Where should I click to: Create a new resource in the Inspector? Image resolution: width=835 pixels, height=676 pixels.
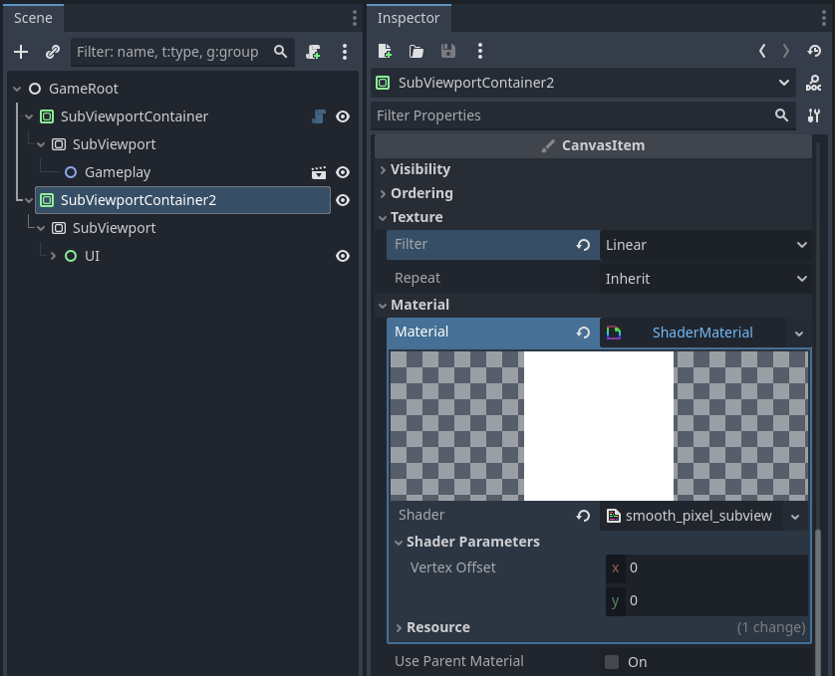point(385,51)
